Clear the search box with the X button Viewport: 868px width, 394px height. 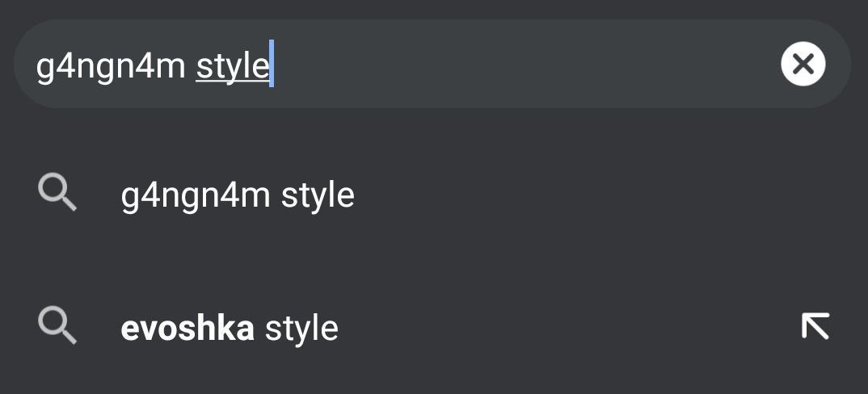[803, 64]
